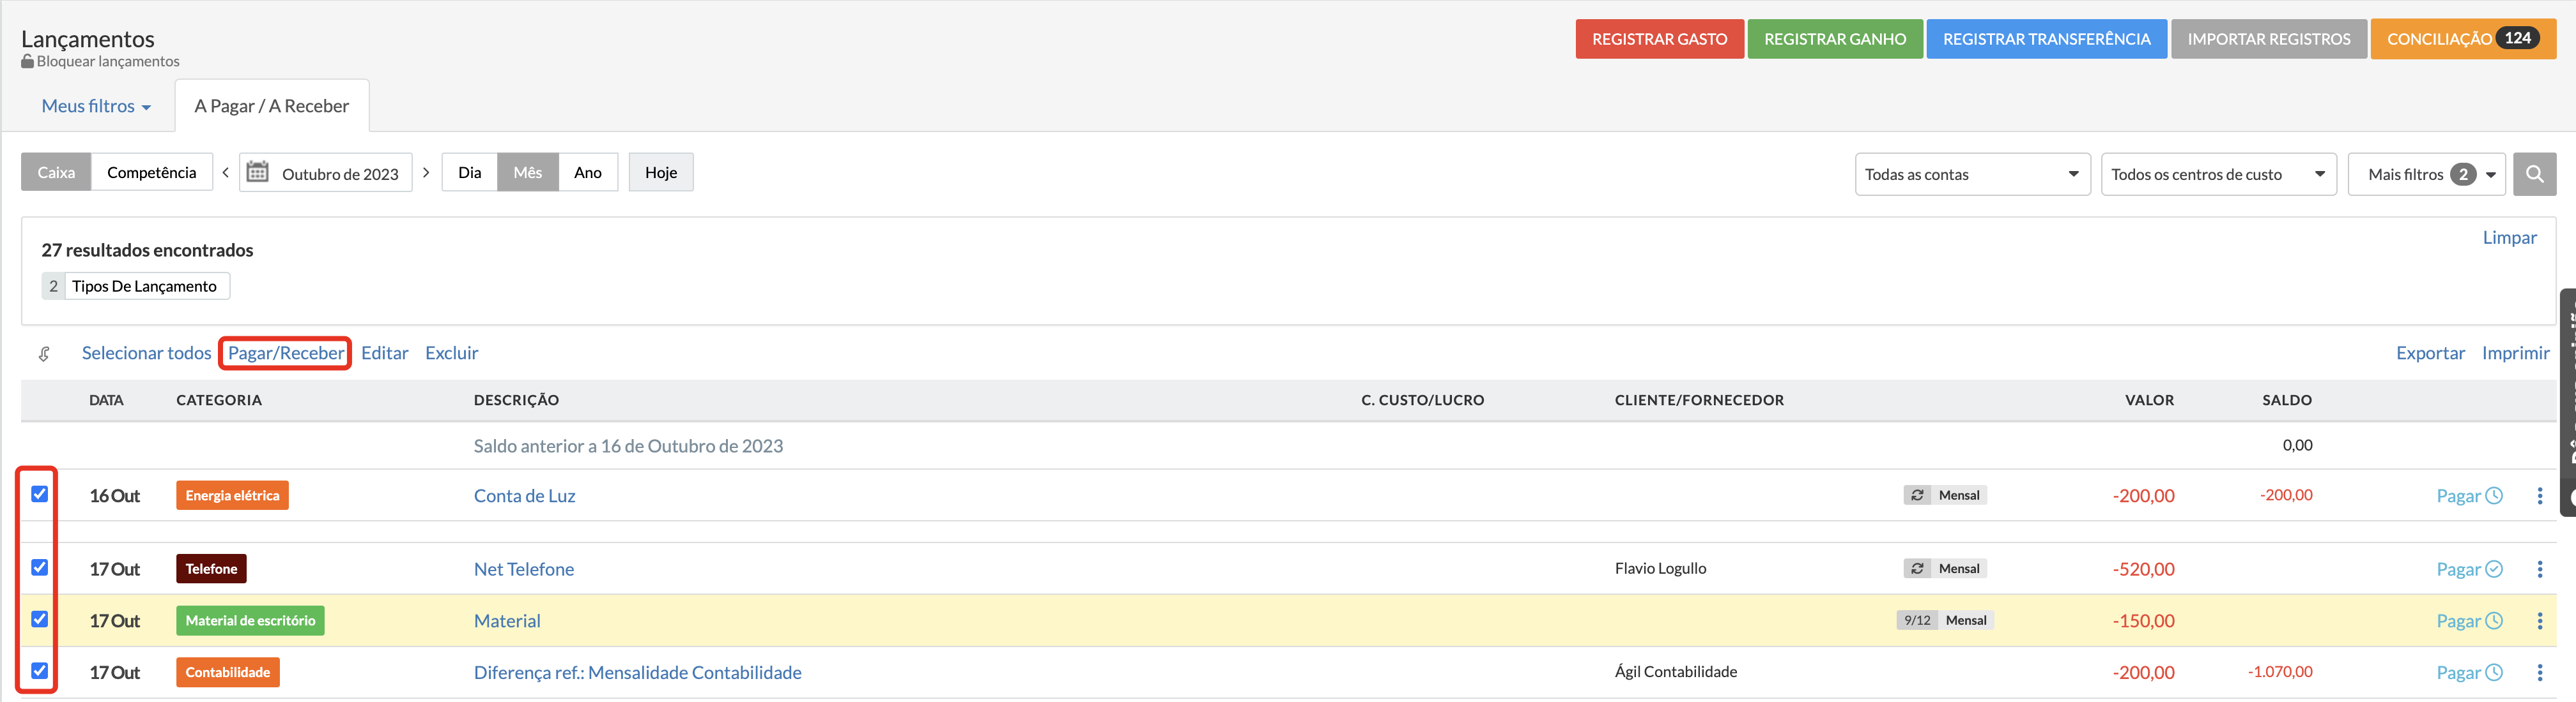The image size is (2576, 702).
Task: Open the calendar date picker icon
Action: point(257,173)
